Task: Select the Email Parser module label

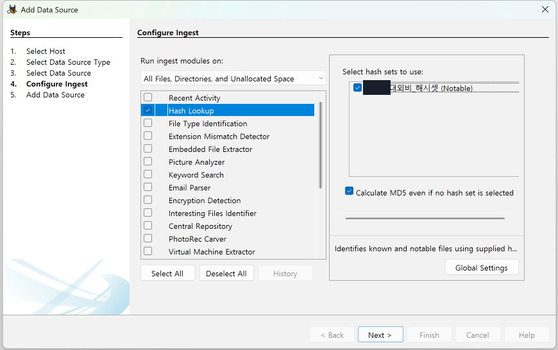Action: pyautogui.click(x=189, y=187)
